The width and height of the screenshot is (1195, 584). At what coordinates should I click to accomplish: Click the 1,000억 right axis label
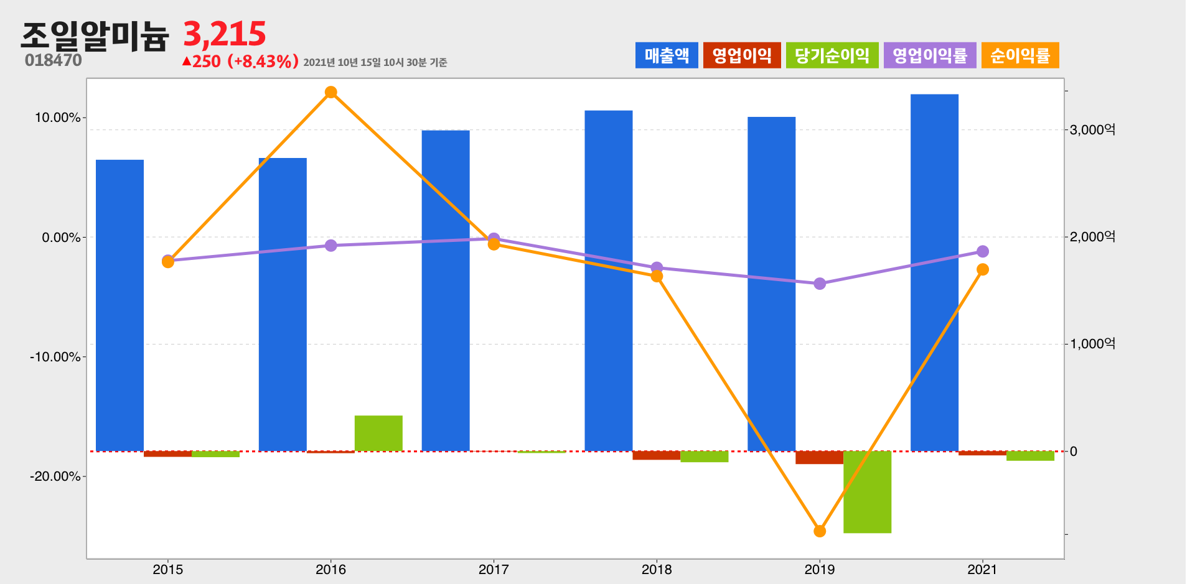[x=1092, y=343]
